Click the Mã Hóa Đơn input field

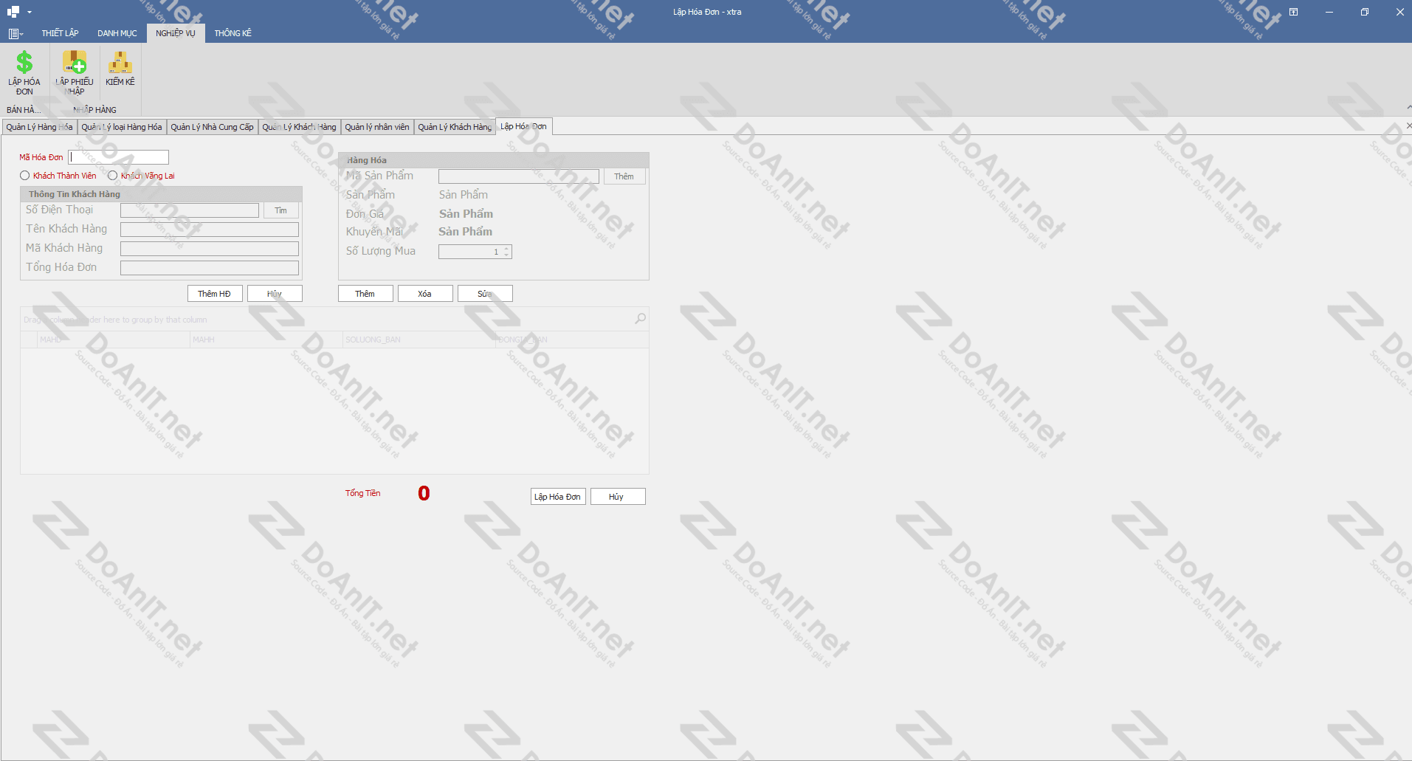click(x=119, y=157)
